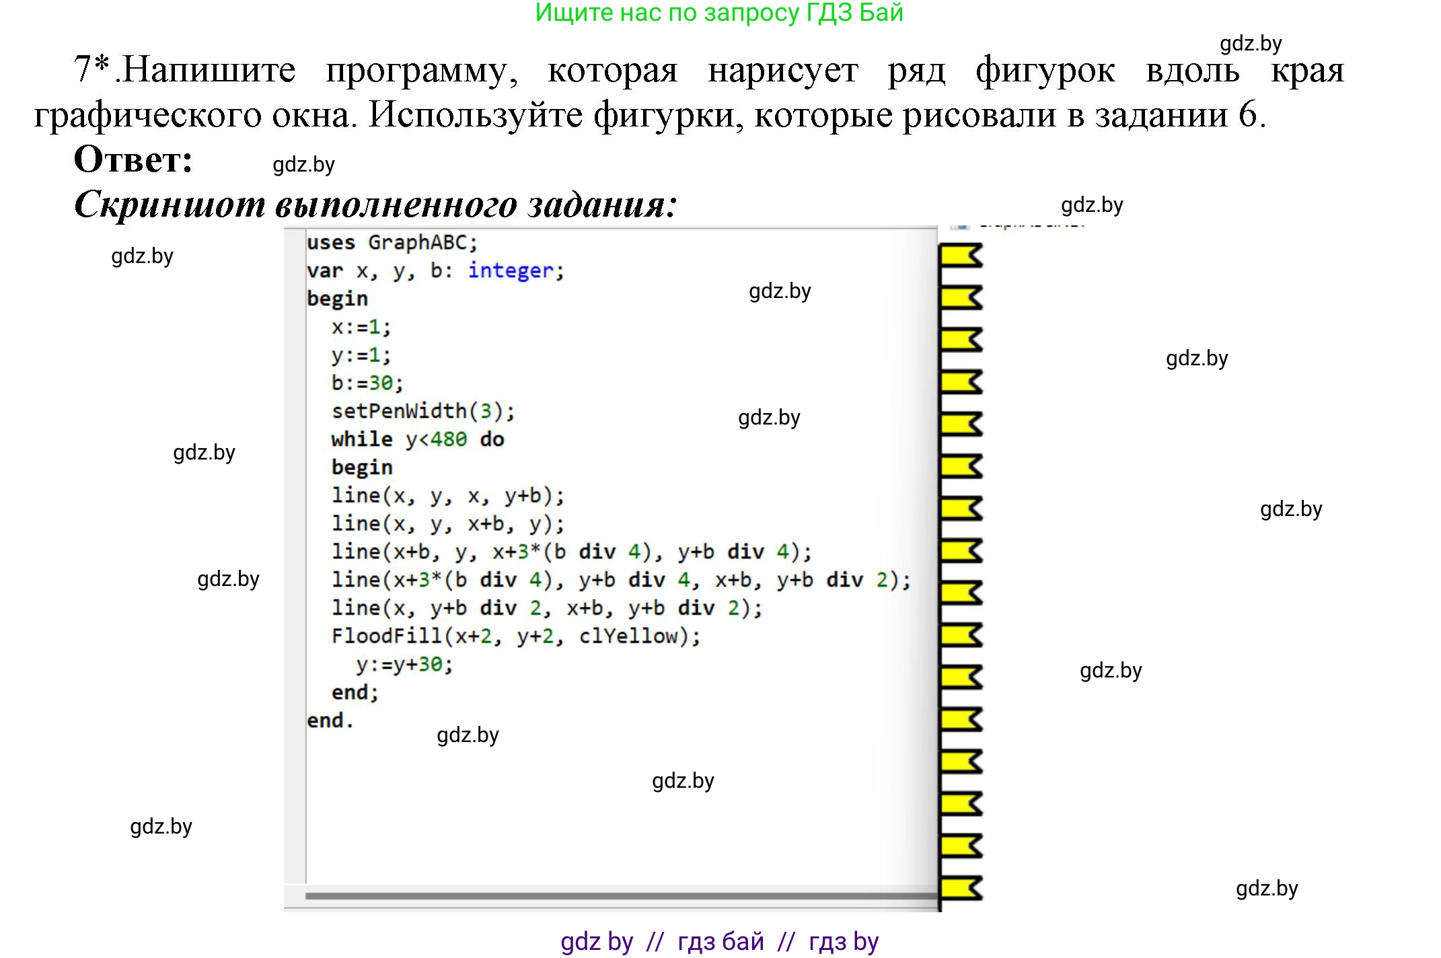Screen dimensions: 1441x958
Task: Click the gdz.by watermark right of 'Ответ:'
Action: tap(303, 165)
